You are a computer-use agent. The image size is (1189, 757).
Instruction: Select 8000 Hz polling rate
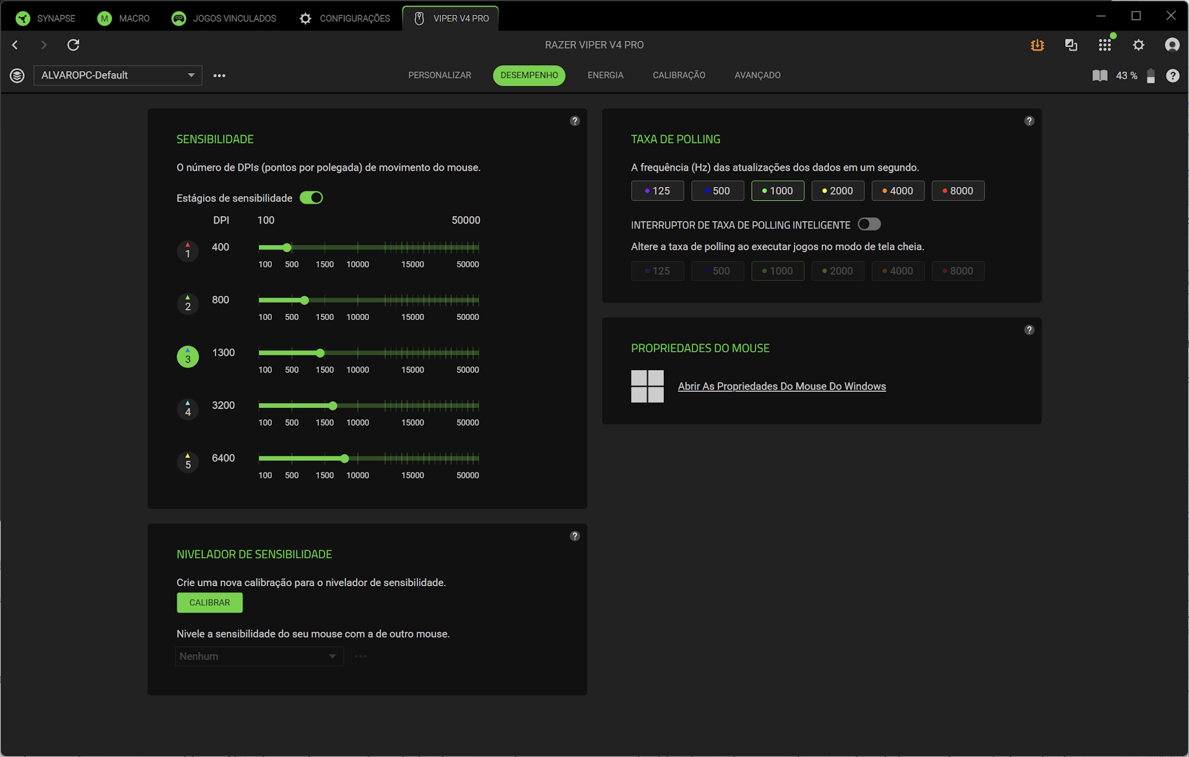957,191
